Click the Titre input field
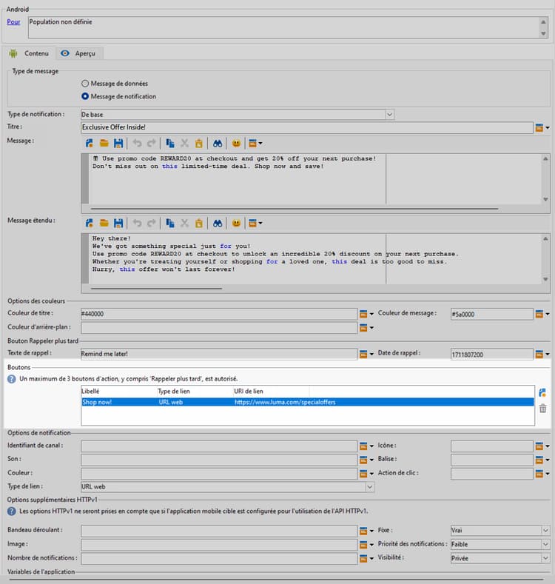This screenshot has width=555, height=584. click(x=306, y=127)
